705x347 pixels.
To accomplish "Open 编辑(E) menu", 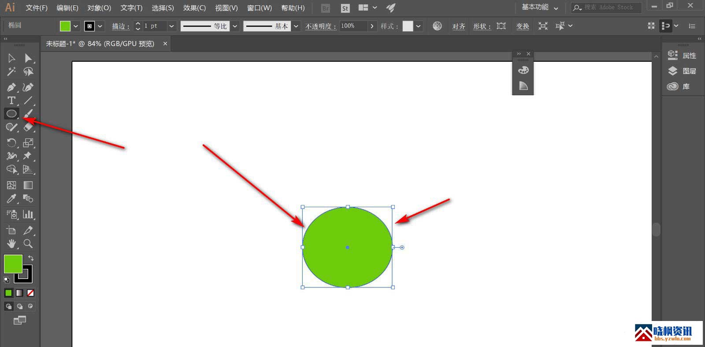I will coord(67,8).
